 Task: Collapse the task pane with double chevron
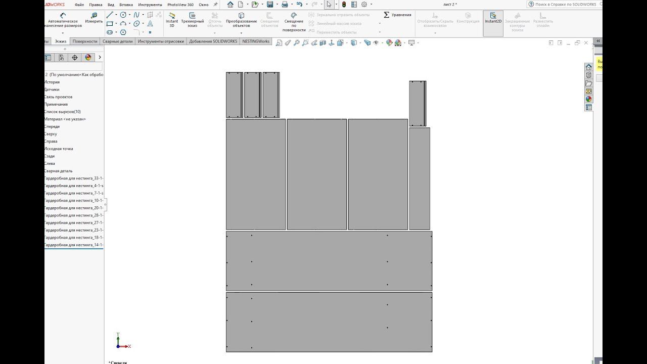coord(598,41)
